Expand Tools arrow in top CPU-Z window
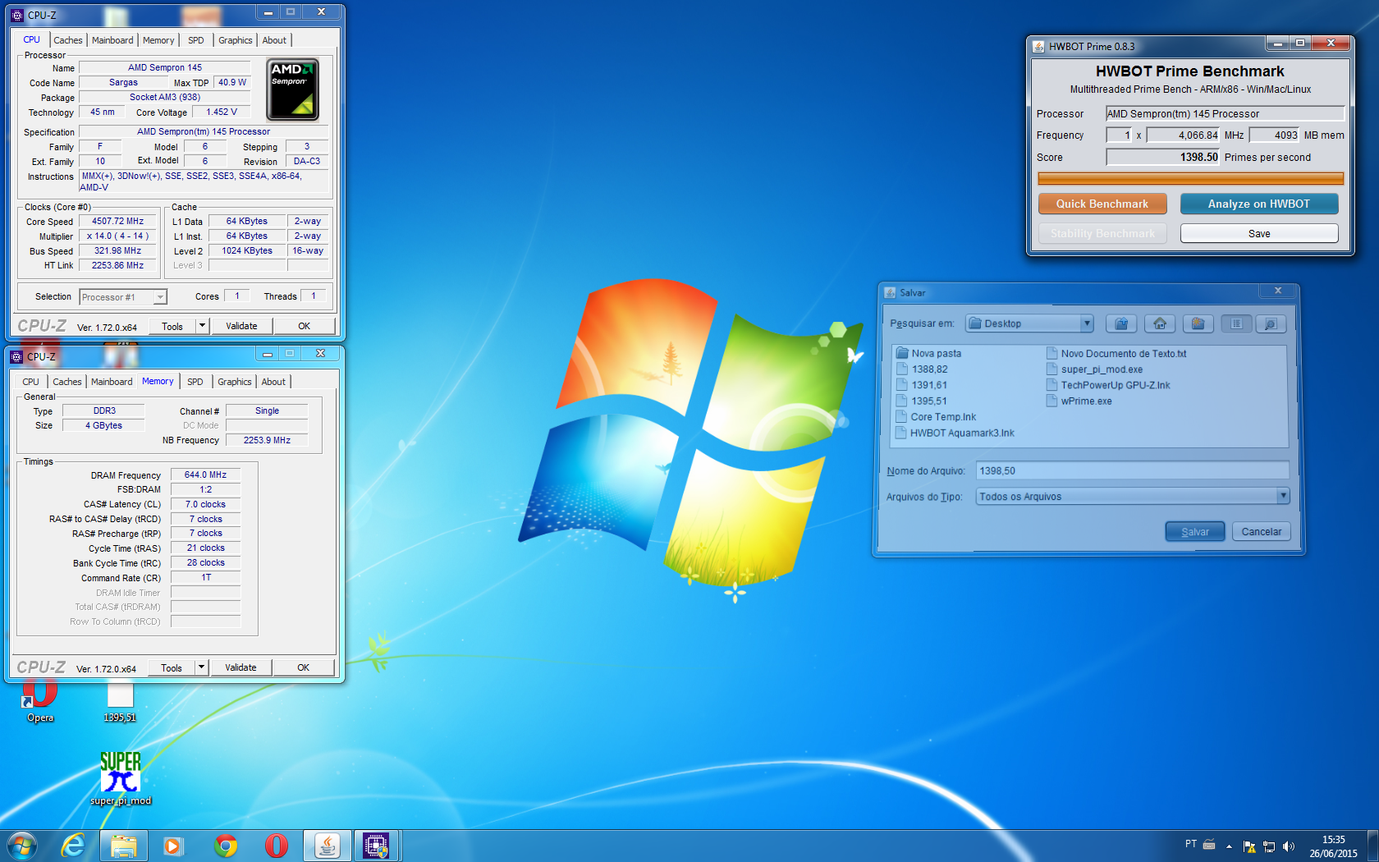The image size is (1379, 862). pyautogui.click(x=202, y=326)
